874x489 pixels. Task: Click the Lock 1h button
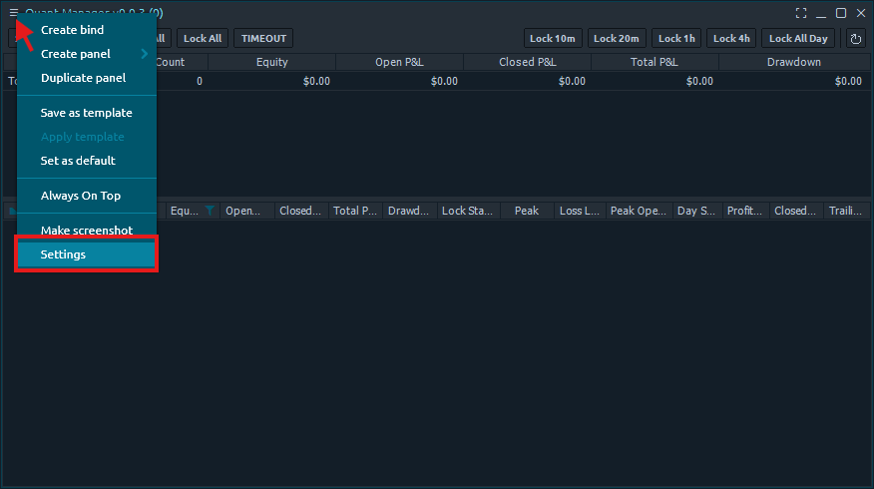(x=676, y=39)
